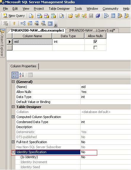The width and height of the screenshot is (131, 170).
Task: Expand the Object Explorer side tab
Action: [2, 43]
